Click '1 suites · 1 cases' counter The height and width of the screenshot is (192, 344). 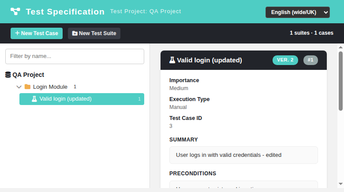(311, 33)
